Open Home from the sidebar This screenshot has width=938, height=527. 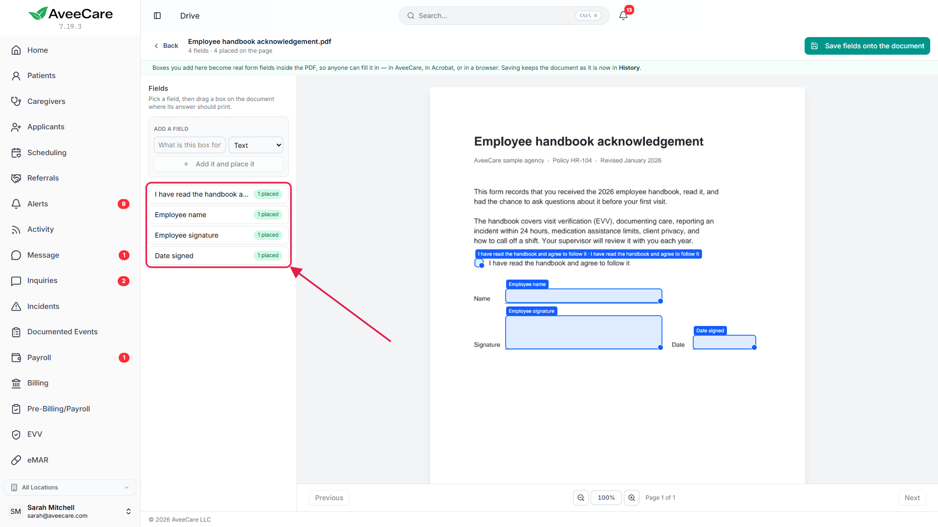tap(70, 50)
